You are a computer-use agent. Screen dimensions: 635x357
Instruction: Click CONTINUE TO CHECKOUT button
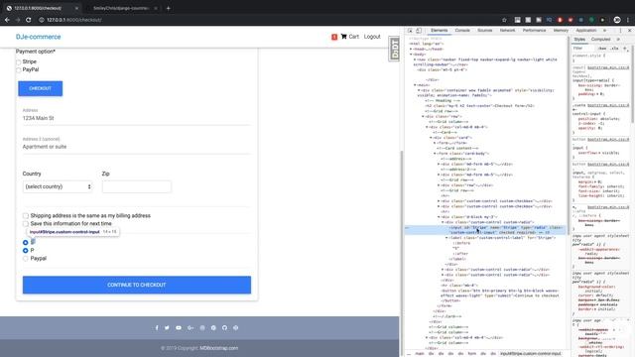click(x=137, y=285)
